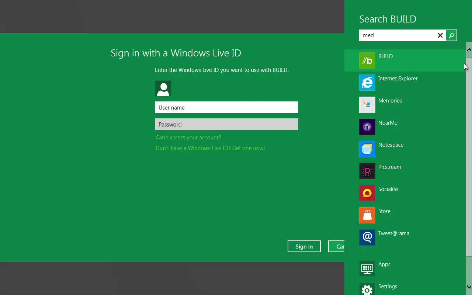This screenshot has height=295, width=472.
Task: Select 'Notespace' label in list
Action: point(391,145)
